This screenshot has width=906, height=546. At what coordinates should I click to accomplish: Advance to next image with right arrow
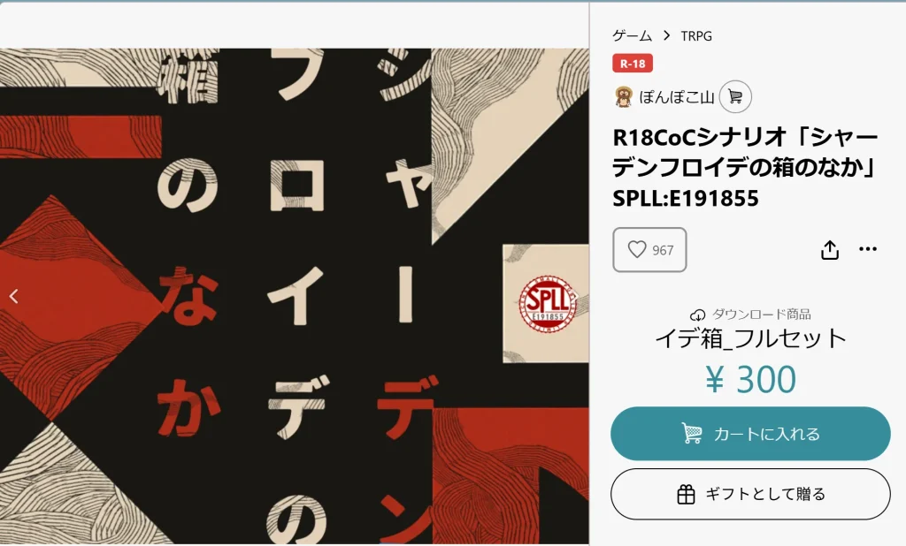pos(576,296)
